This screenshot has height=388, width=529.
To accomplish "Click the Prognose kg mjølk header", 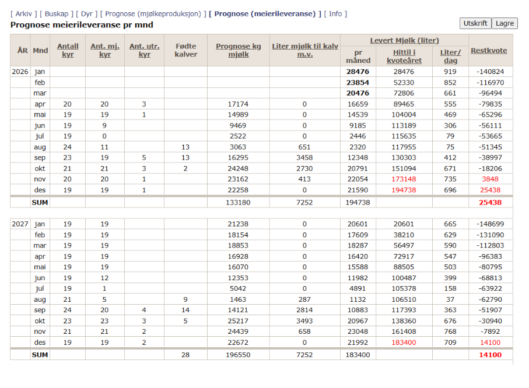I will 239,50.
